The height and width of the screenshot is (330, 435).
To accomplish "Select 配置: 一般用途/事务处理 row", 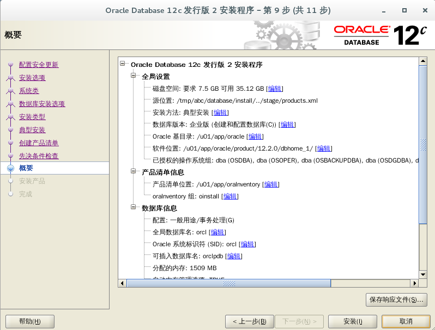I will click(x=194, y=220).
